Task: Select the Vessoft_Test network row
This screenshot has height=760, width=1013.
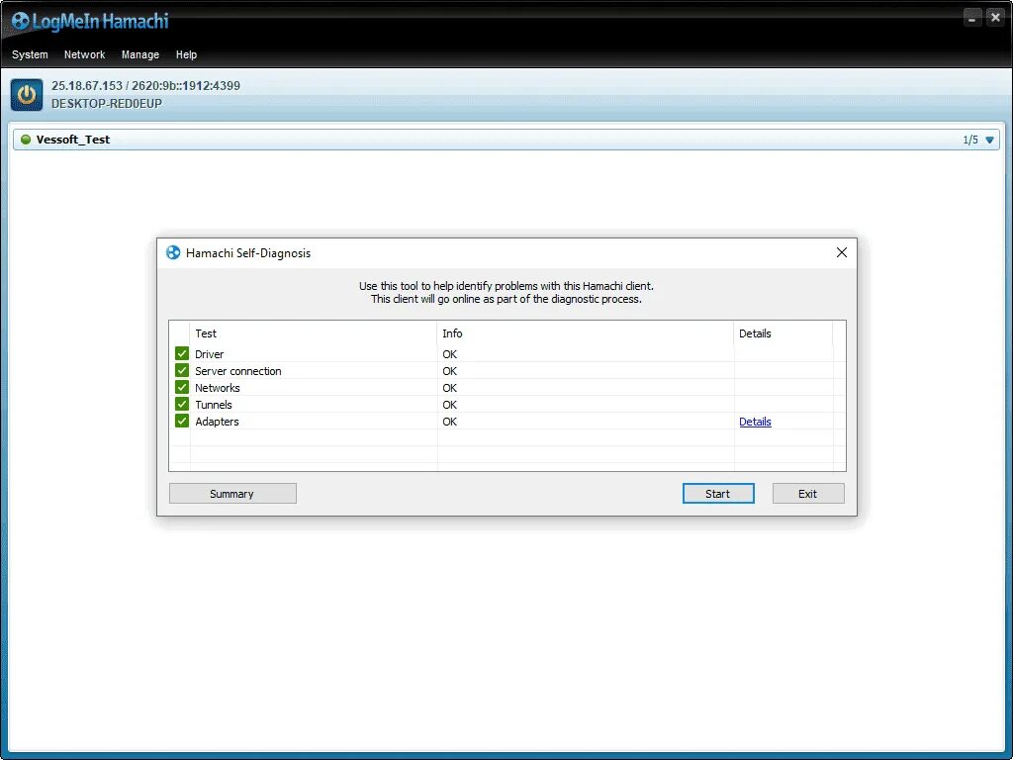Action: point(506,140)
